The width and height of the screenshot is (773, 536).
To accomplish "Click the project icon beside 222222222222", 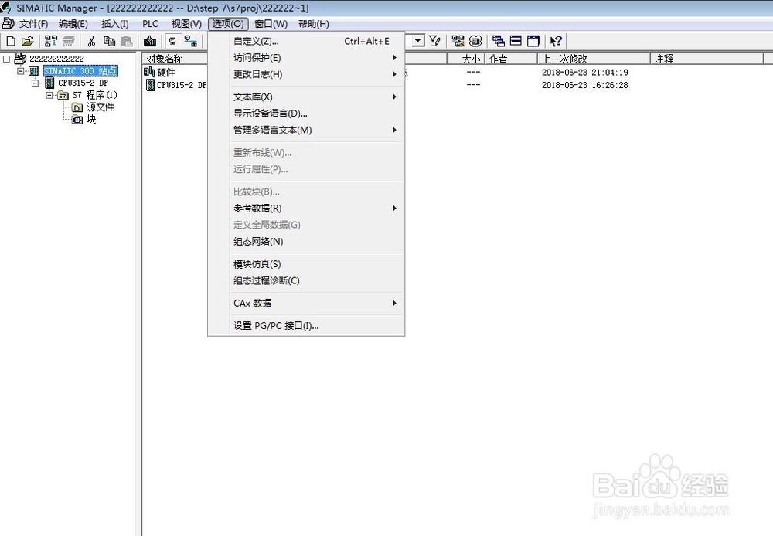I will click(20, 58).
